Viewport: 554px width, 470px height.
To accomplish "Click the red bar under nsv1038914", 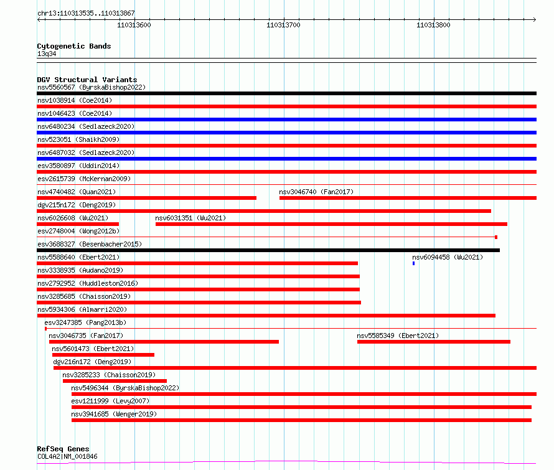I will (x=286, y=106).
